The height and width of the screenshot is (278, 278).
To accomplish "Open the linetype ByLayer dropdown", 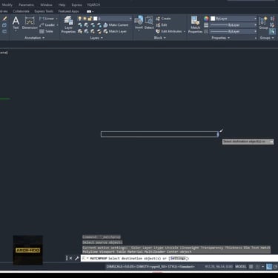I will pyautogui.click(x=234, y=31).
